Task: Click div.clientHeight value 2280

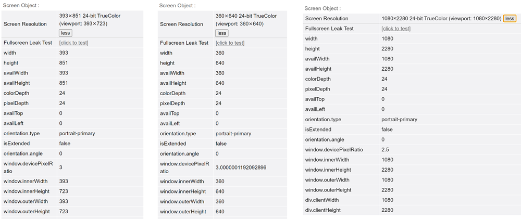Action: tap(388, 210)
